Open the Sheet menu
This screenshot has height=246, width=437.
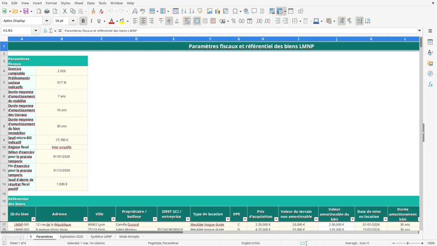(79, 3)
